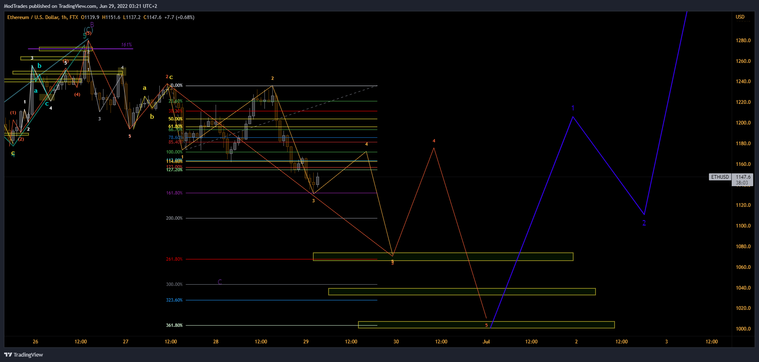
Task: Click the 361.80% Fibonacci level label
Action: tap(174, 326)
